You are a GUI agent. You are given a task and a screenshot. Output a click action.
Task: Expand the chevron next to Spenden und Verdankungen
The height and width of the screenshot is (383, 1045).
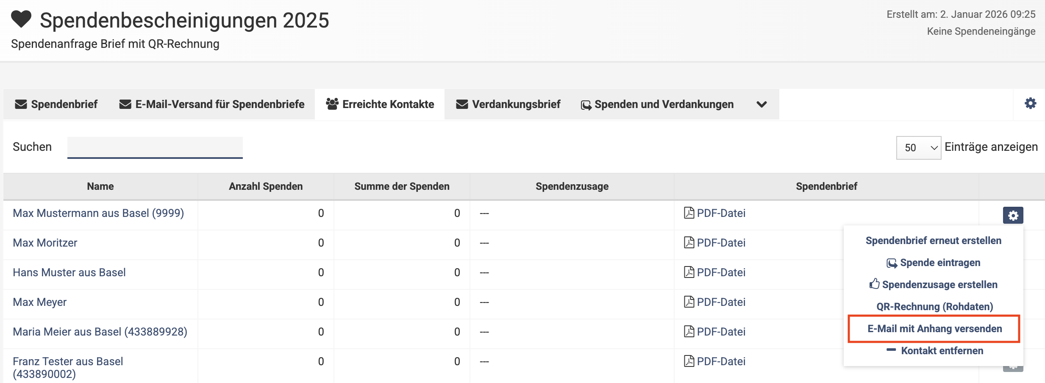click(x=762, y=105)
